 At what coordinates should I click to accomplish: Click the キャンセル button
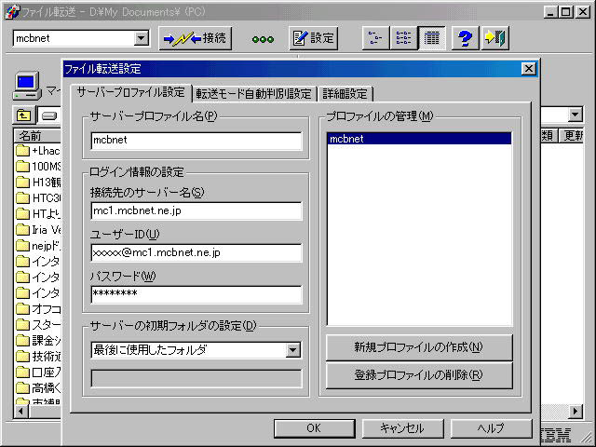(x=401, y=428)
